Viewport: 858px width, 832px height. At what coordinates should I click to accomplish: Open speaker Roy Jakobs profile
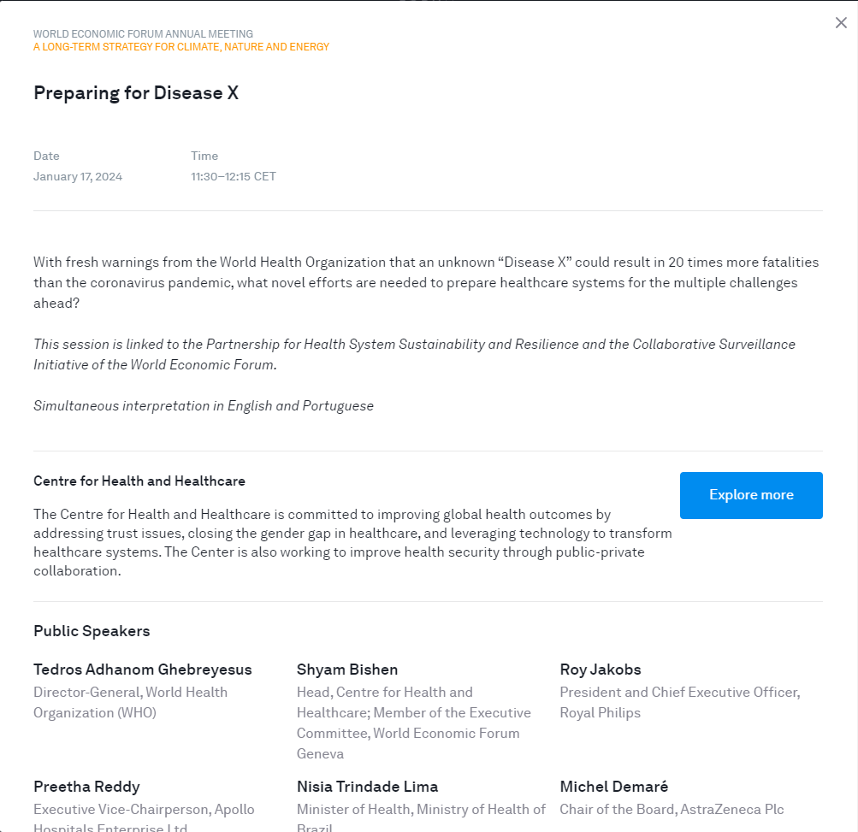[x=600, y=670]
